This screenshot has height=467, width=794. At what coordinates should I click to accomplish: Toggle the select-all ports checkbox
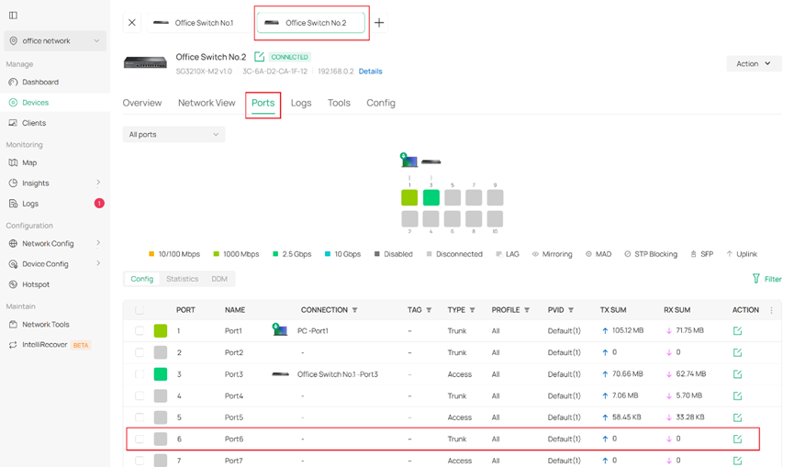tap(140, 310)
